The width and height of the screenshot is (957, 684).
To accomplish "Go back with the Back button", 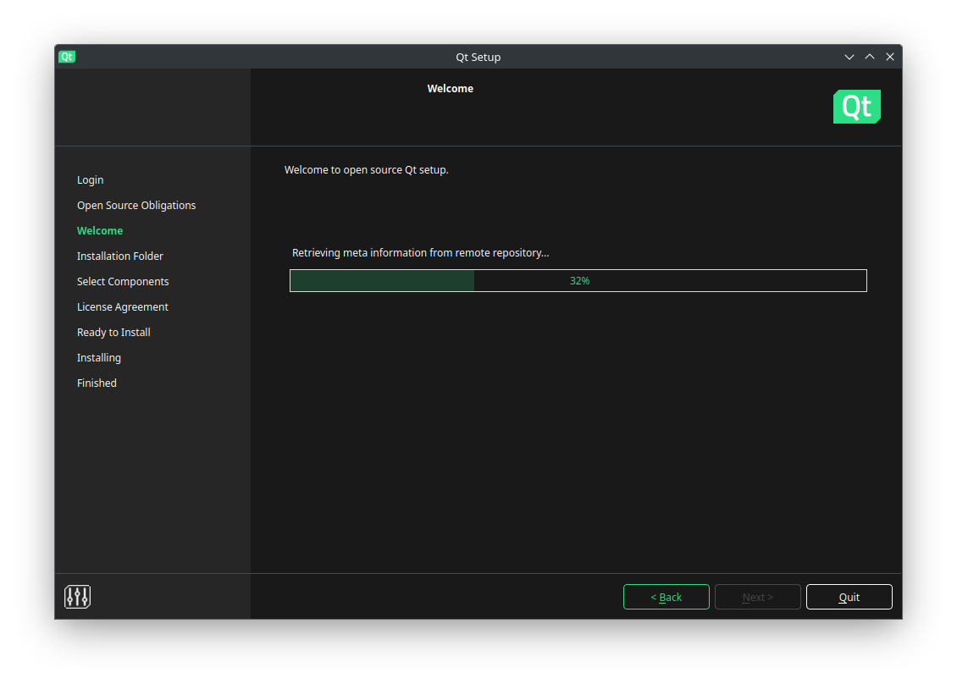I will (x=666, y=597).
